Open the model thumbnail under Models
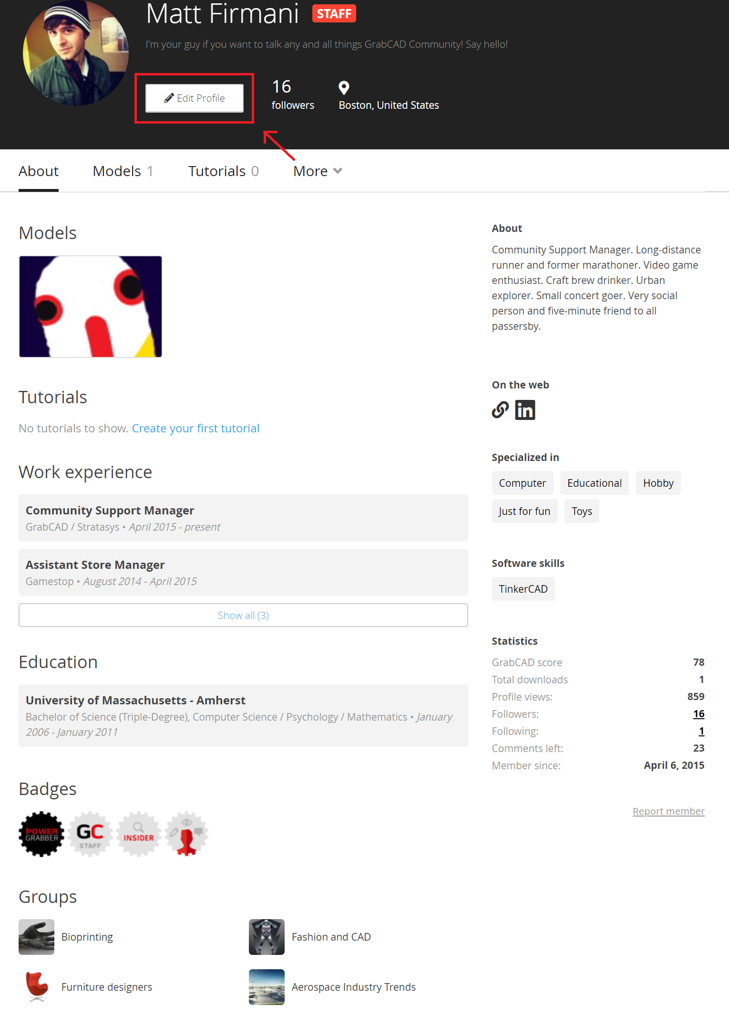Viewport: 729px width, 1016px height. [91, 306]
